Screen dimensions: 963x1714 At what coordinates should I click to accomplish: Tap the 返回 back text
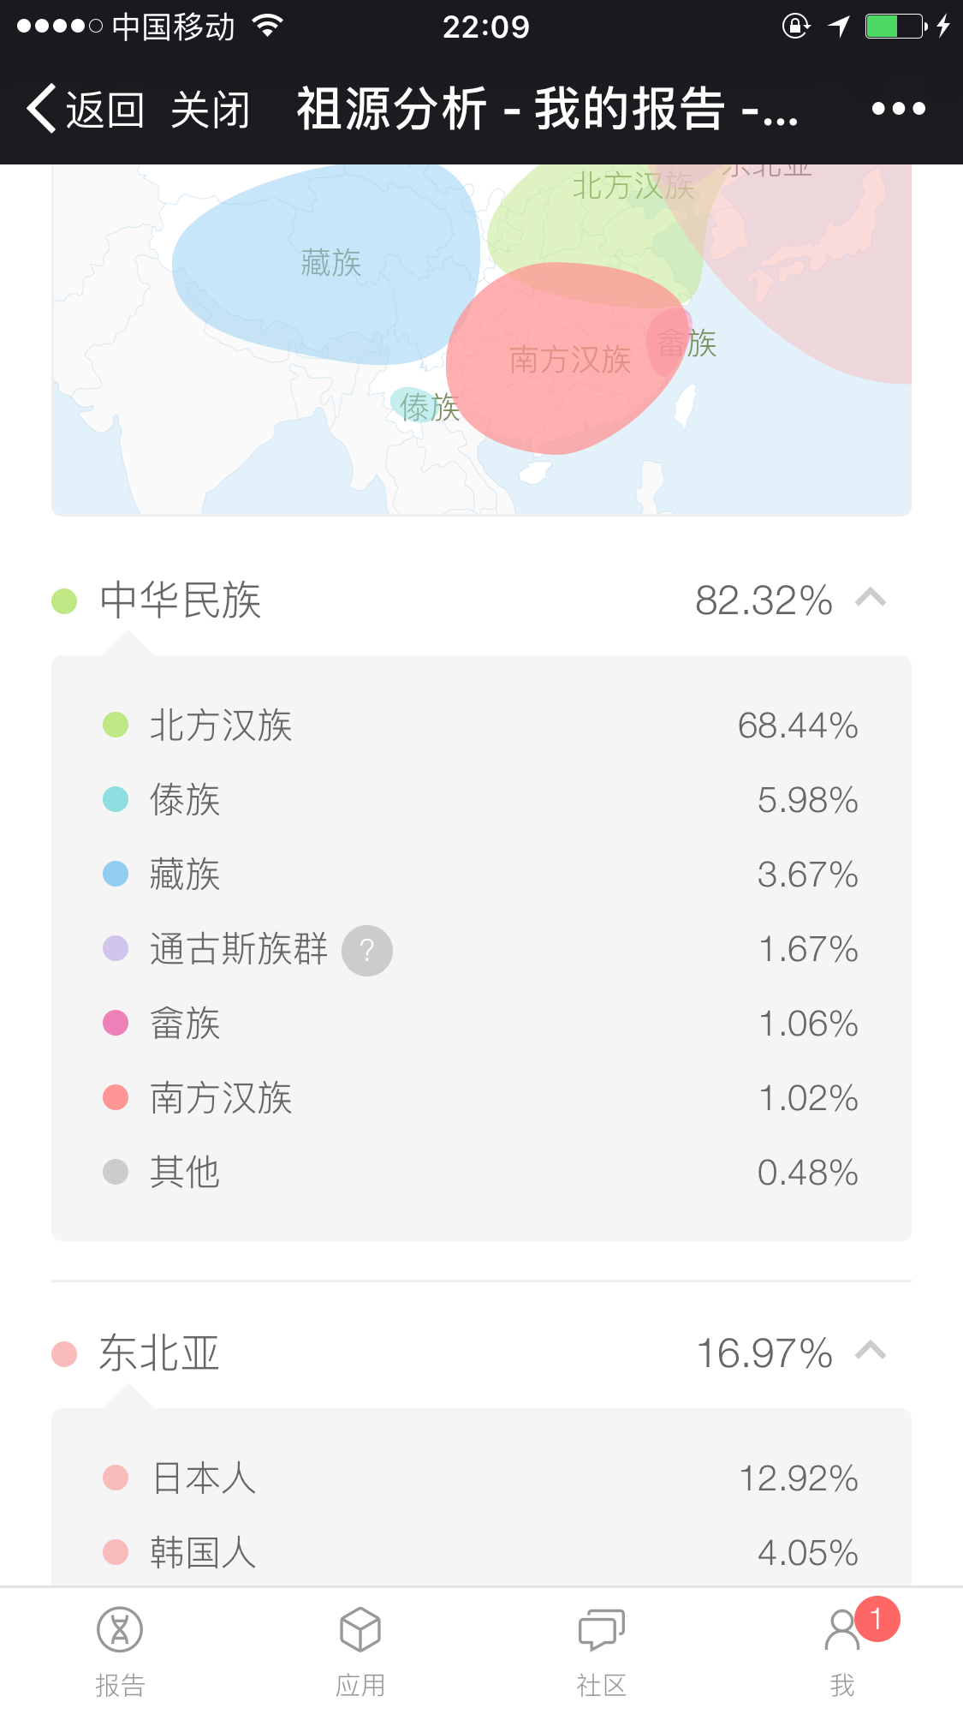coord(104,110)
